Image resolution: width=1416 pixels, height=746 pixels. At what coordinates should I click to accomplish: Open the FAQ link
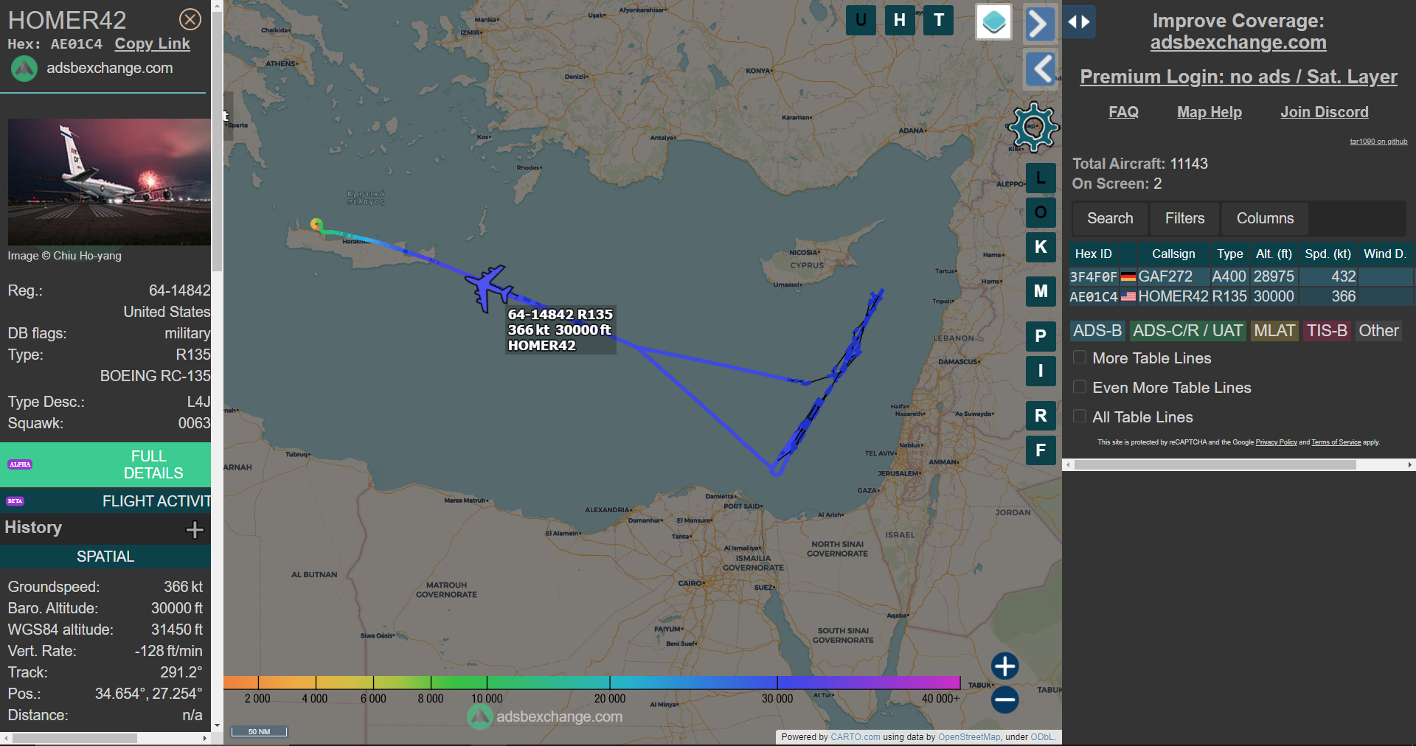click(1123, 112)
